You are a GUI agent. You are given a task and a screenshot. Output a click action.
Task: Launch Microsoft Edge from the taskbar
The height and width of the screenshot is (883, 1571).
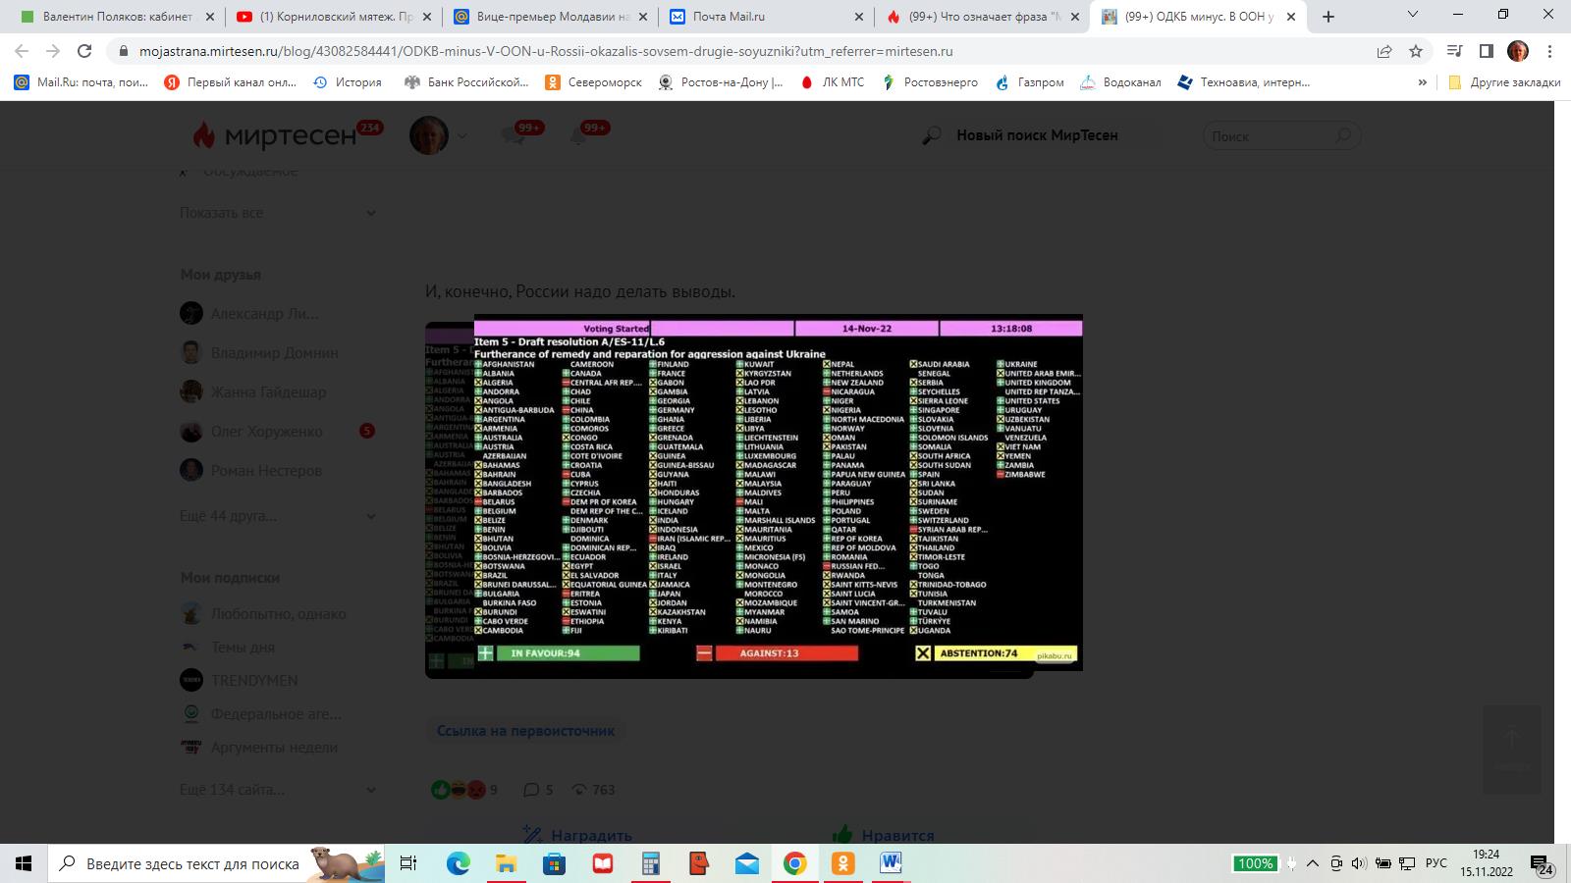pos(458,863)
